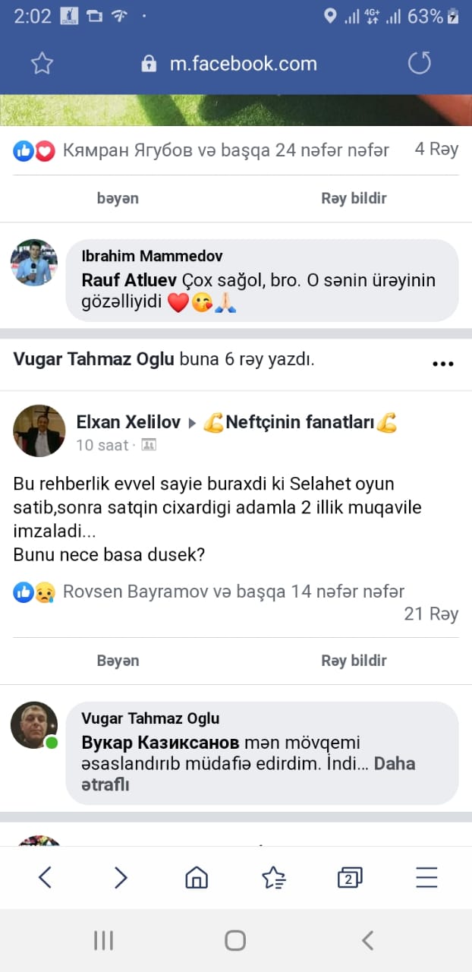
Task: View reactions from Rovsen Bayramov and others
Action: click(x=233, y=592)
